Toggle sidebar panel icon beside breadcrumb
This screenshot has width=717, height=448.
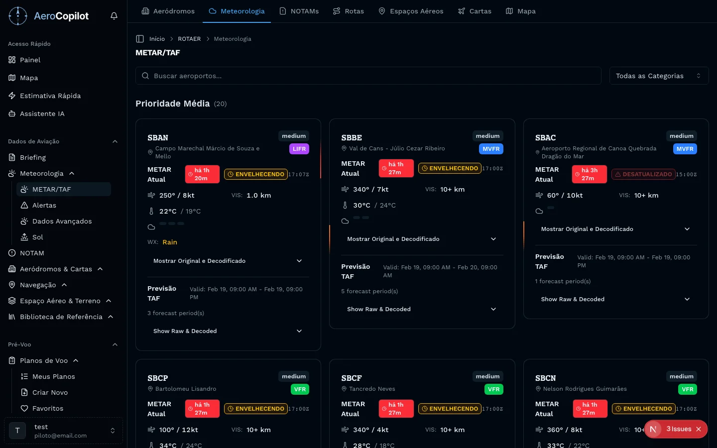140,39
